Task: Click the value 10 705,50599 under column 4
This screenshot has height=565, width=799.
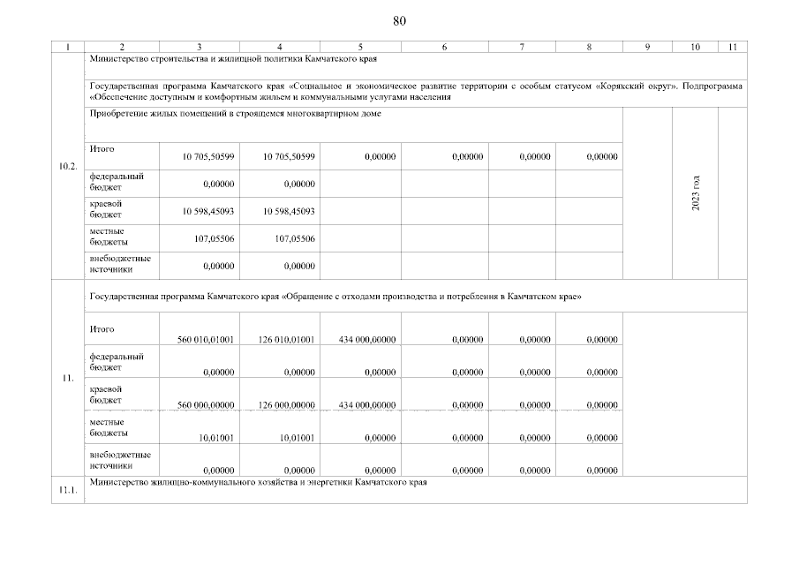Action: tap(289, 156)
